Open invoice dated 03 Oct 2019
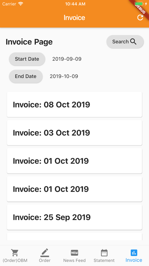Image resolution: width=149 pixels, height=266 pixels. click(x=74, y=133)
